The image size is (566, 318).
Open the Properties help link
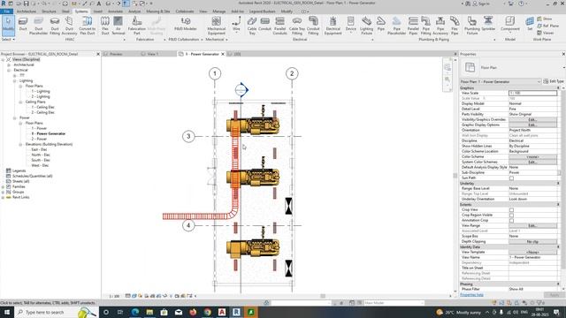(x=471, y=294)
